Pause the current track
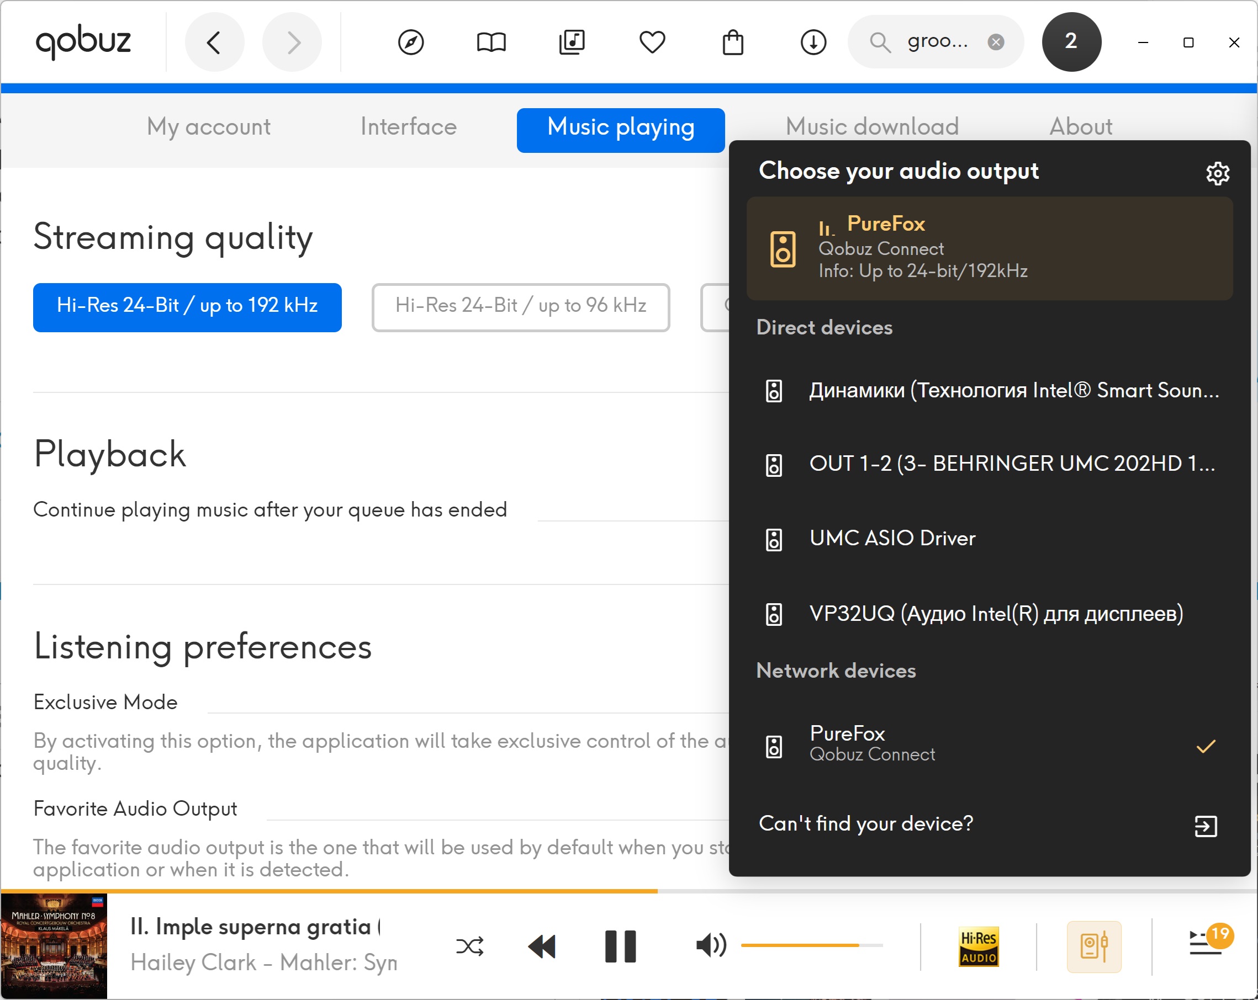The width and height of the screenshot is (1258, 1000). [x=620, y=946]
